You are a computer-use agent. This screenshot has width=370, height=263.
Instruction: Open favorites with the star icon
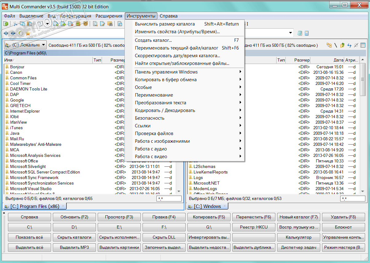coord(28,33)
